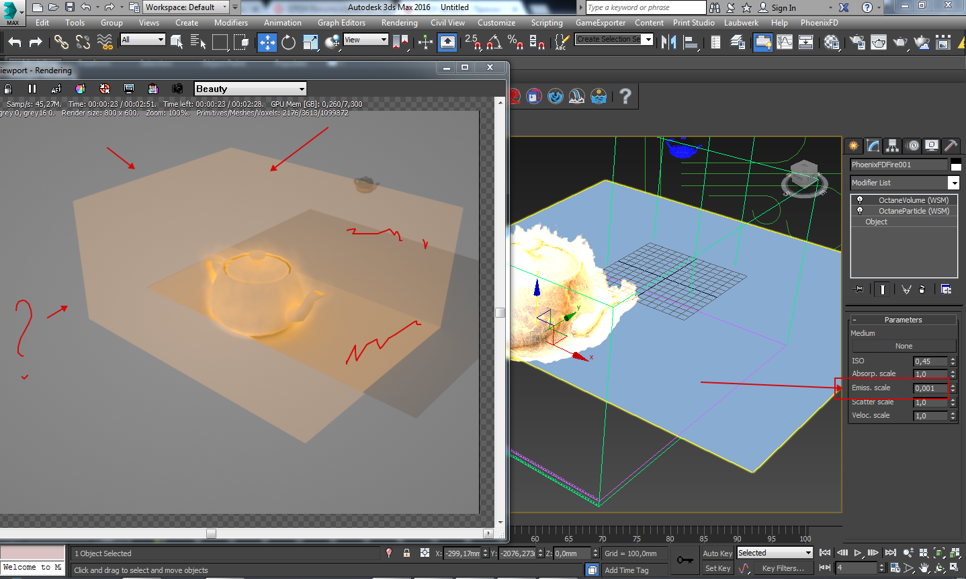Toggle Pin Stack in modifier panel
Viewport: 966px width, 579px height.
click(x=859, y=289)
